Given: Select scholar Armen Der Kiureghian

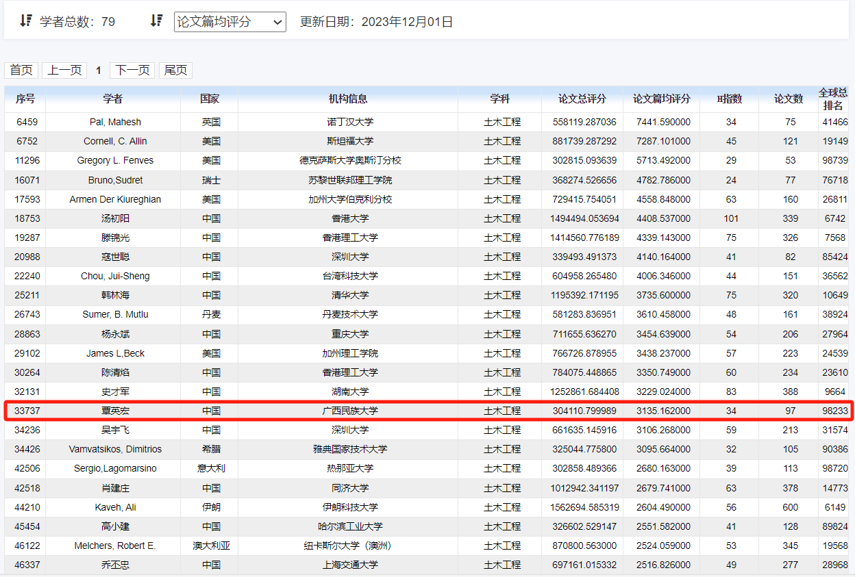Looking at the screenshot, I should 115,200.
